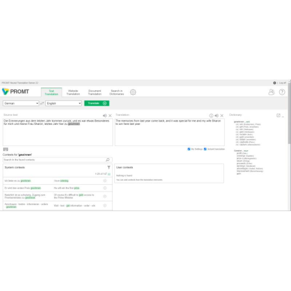
Task: Switch to the Text Translation tab
Action: coord(51,92)
